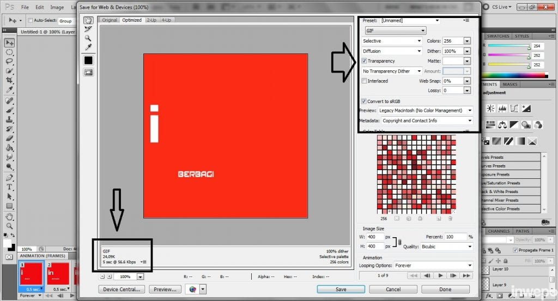This screenshot has width=558, height=301.
Task: Play the animation preview
Action: [x=440, y=275]
